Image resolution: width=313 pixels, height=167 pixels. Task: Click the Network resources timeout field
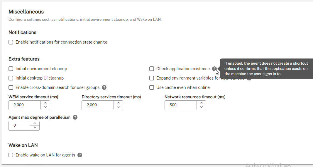click(x=181, y=105)
